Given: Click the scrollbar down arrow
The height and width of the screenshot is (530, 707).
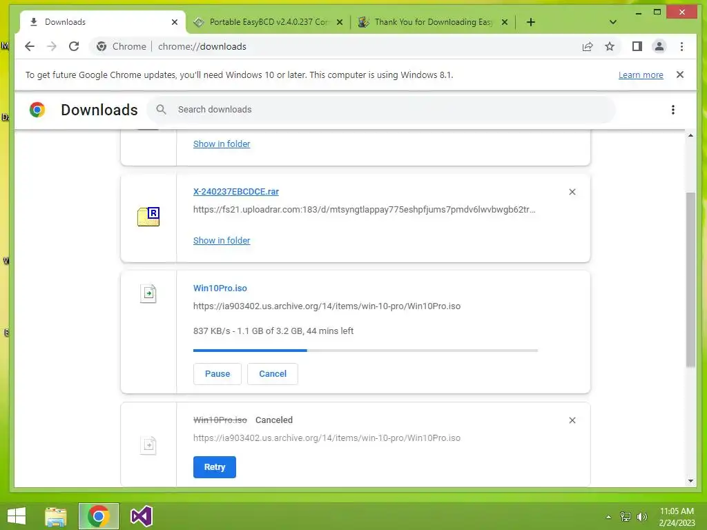Looking at the screenshot, I should (690, 481).
